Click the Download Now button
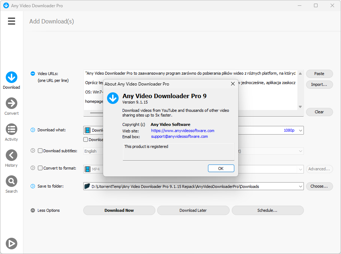This screenshot has width=341, height=254. pyautogui.click(x=119, y=210)
